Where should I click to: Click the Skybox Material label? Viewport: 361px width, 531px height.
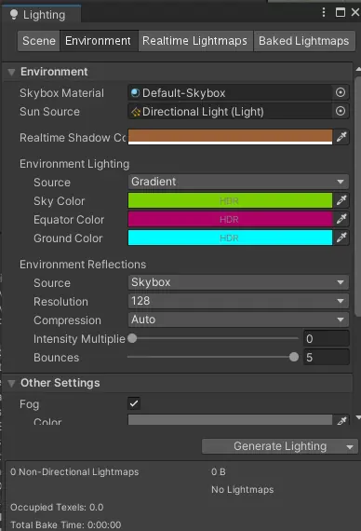61,93
